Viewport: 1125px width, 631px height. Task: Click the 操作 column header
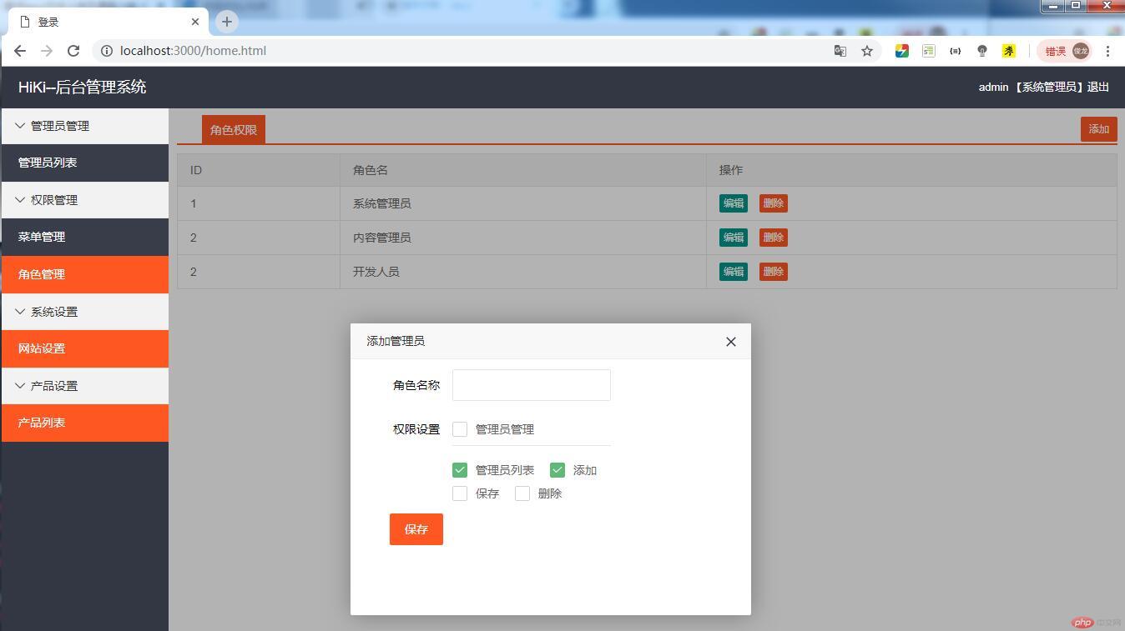tap(911, 170)
